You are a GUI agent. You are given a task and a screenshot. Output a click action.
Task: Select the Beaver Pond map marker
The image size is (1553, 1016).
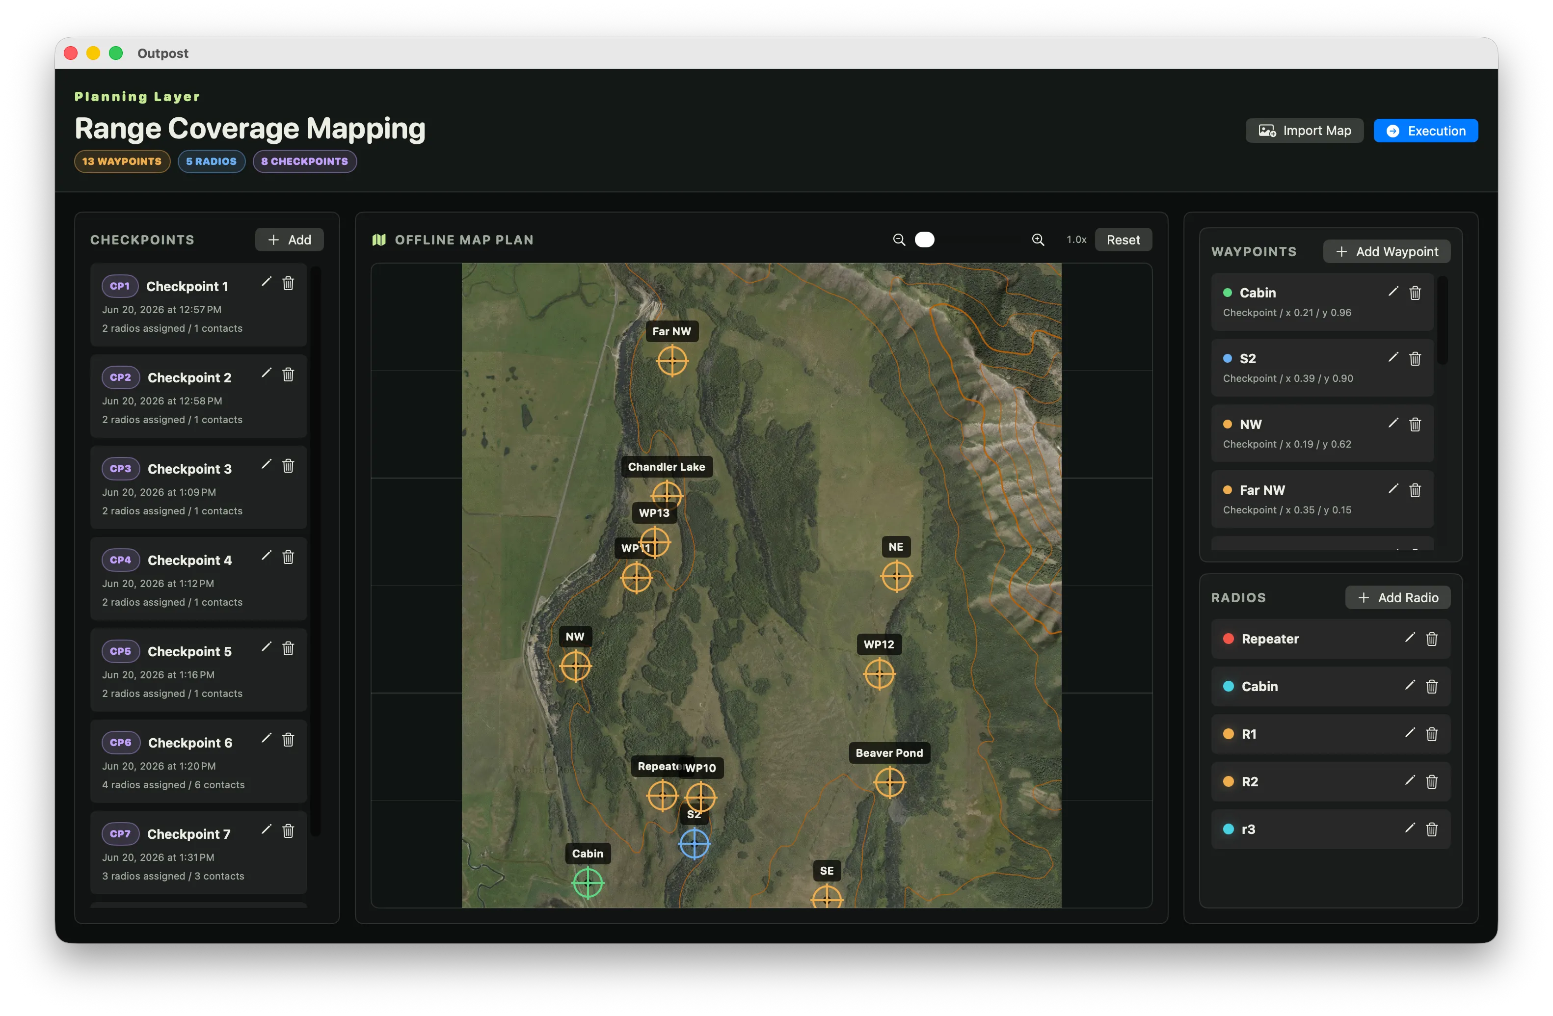tap(889, 782)
